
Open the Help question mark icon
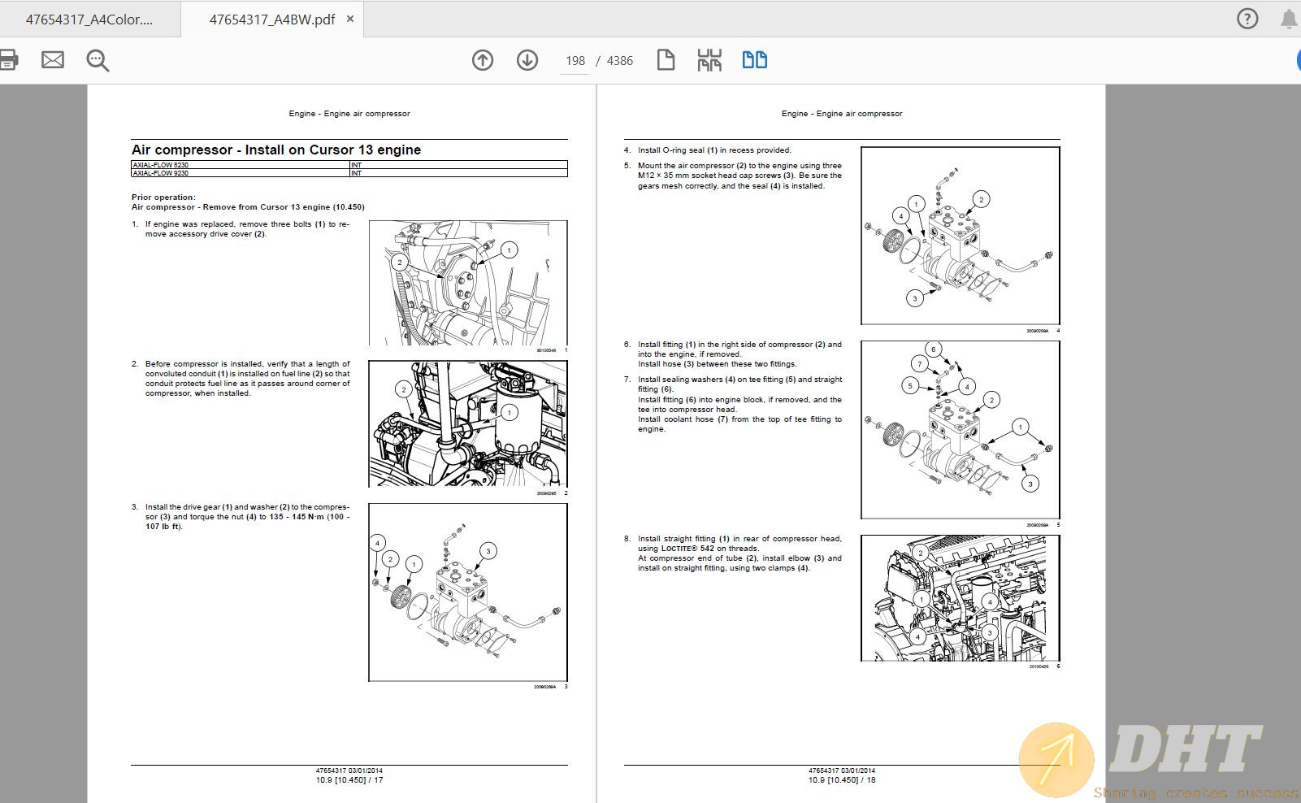1247,19
